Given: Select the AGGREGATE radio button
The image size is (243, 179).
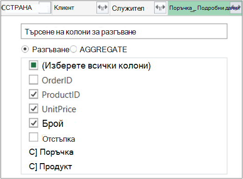Looking at the screenshot, I should 73,49.
